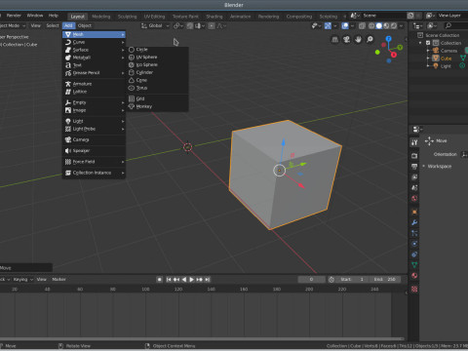Select the Cube in the outliner
468x351 pixels.
coord(447,58)
